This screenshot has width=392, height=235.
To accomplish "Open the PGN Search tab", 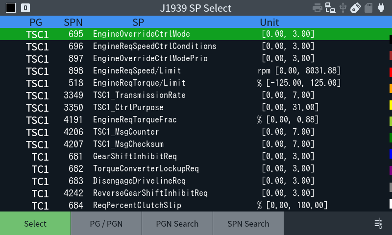I will (177, 224).
